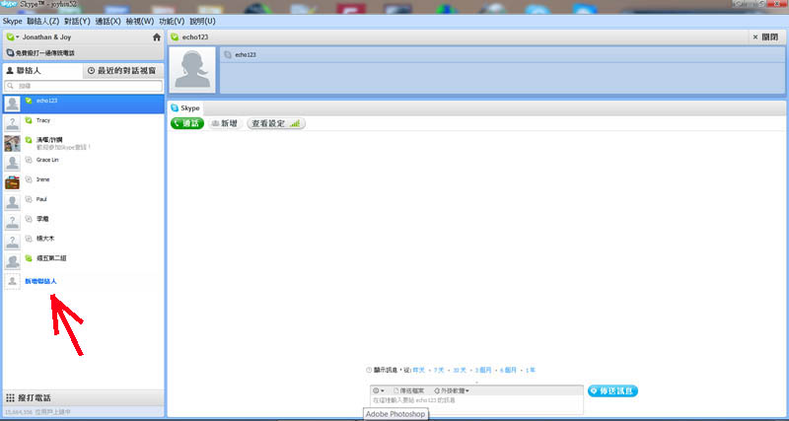This screenshot has height=421, width=789.
Task: Select the Irene contact
Action: coord(84,182)
